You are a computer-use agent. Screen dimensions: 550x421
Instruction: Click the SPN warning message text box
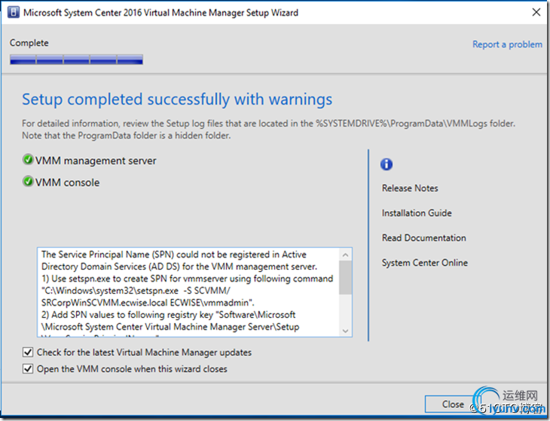(x=194, y=292)
